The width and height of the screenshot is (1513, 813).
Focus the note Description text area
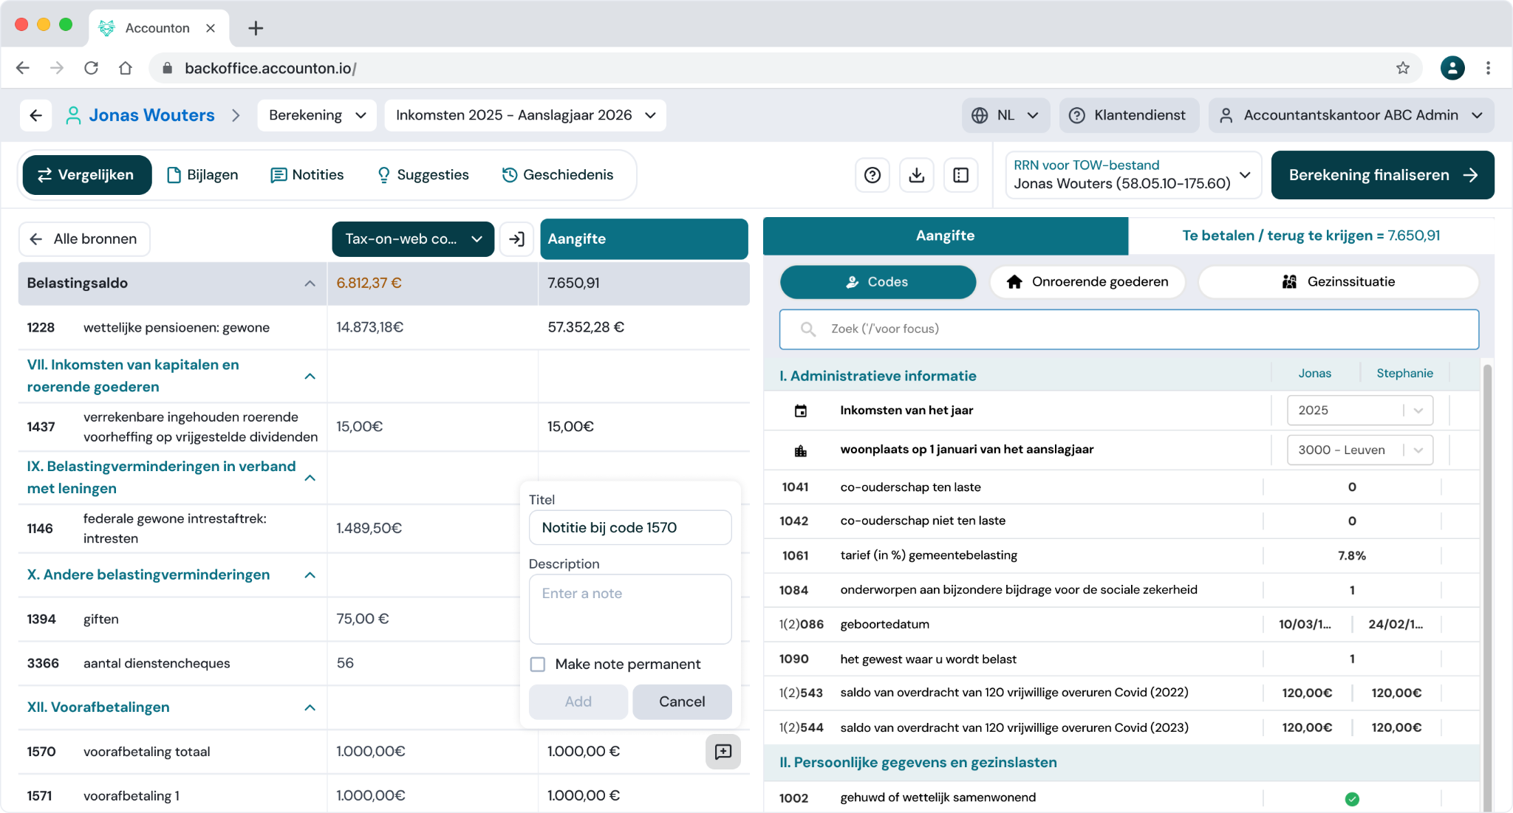pos(630,610)
